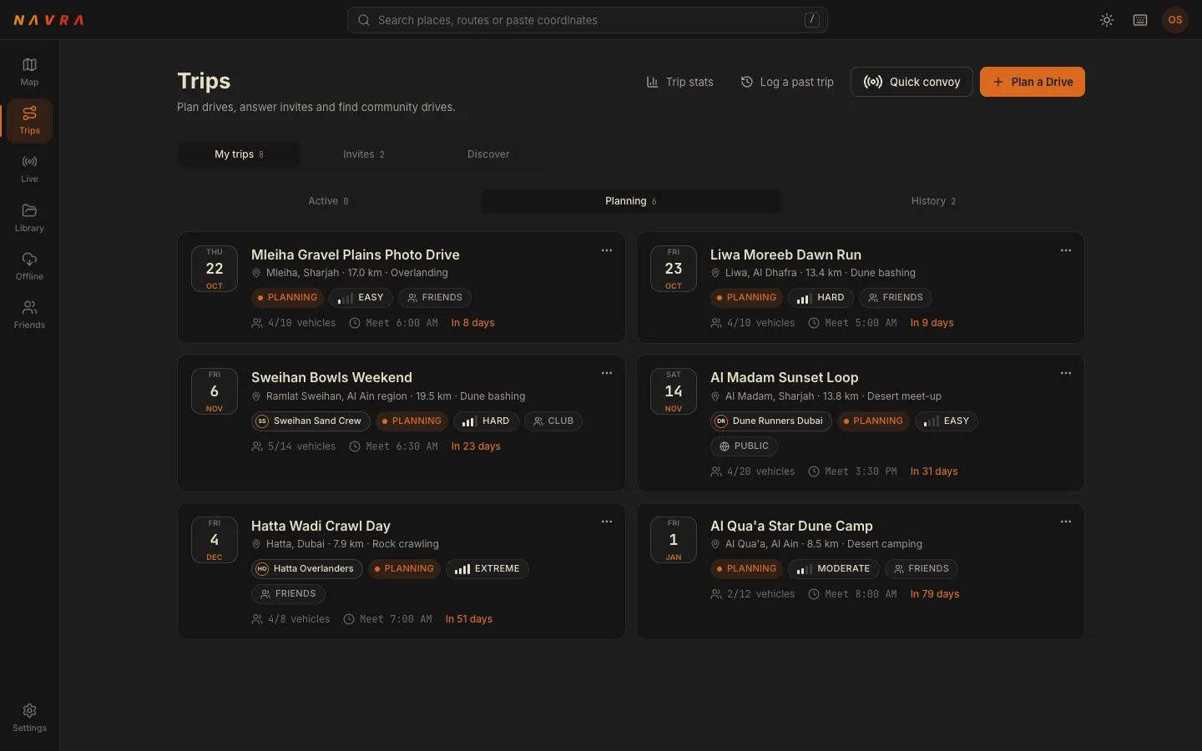Switch to the My trips tab
The height and width of the screenshot is (751, 1202).
click(239, 154)
